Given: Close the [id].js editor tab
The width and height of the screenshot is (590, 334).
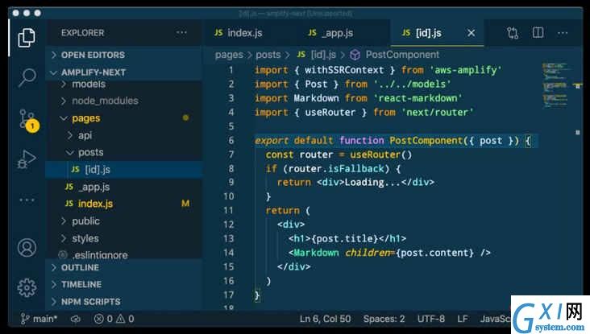Looking at the screenshot, I should 471,33.
